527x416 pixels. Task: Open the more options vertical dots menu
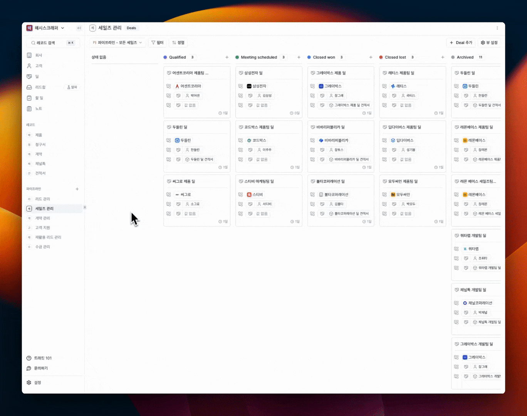[x=497, y=28]
